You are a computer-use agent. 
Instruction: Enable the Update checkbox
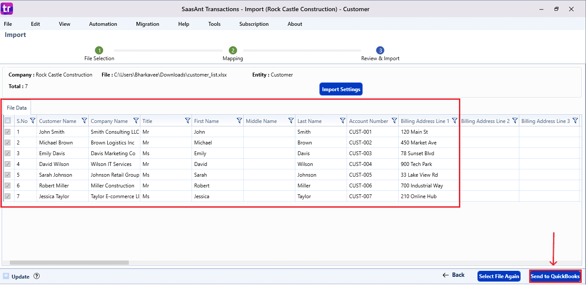point(6,276)
